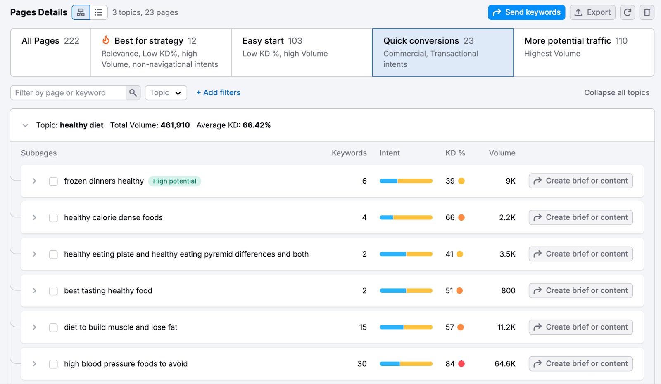Click the Send keywords button
Viewport: 661px width, 384px height.
[526, 12]
